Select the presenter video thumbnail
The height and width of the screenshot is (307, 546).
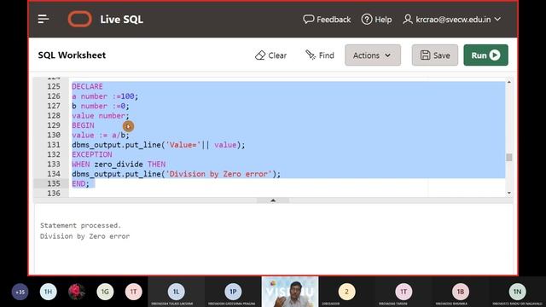click(290, 292)
